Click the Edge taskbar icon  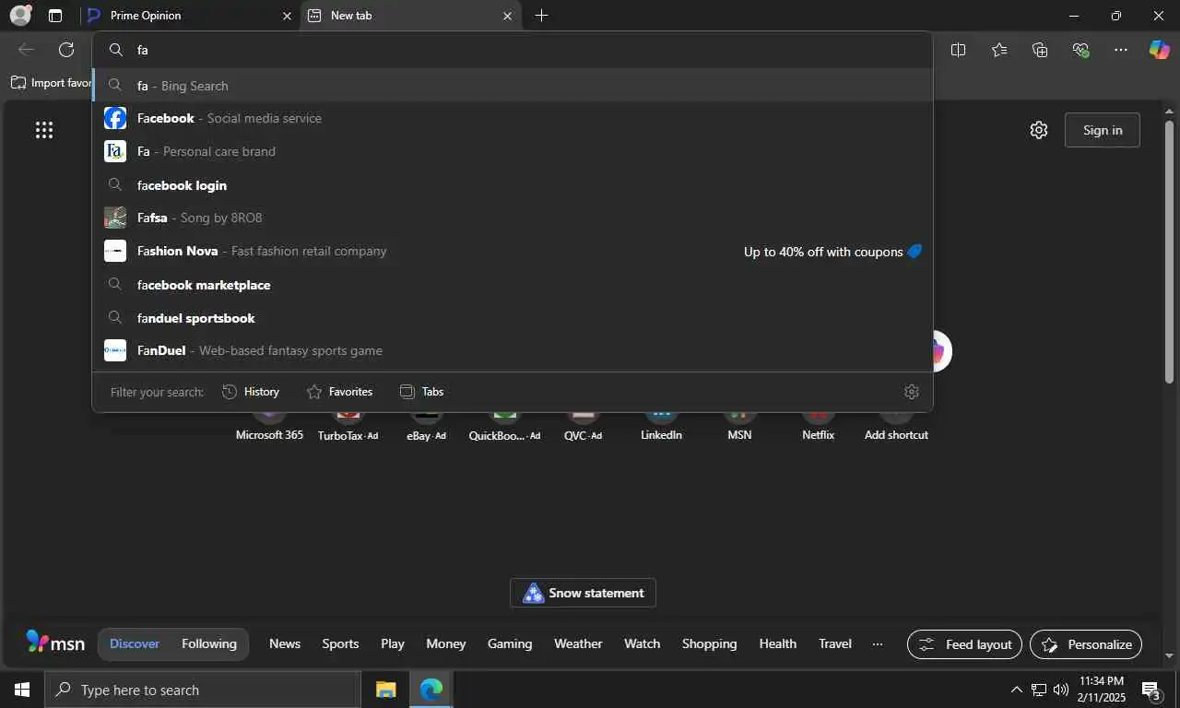[x=431, y=690]
